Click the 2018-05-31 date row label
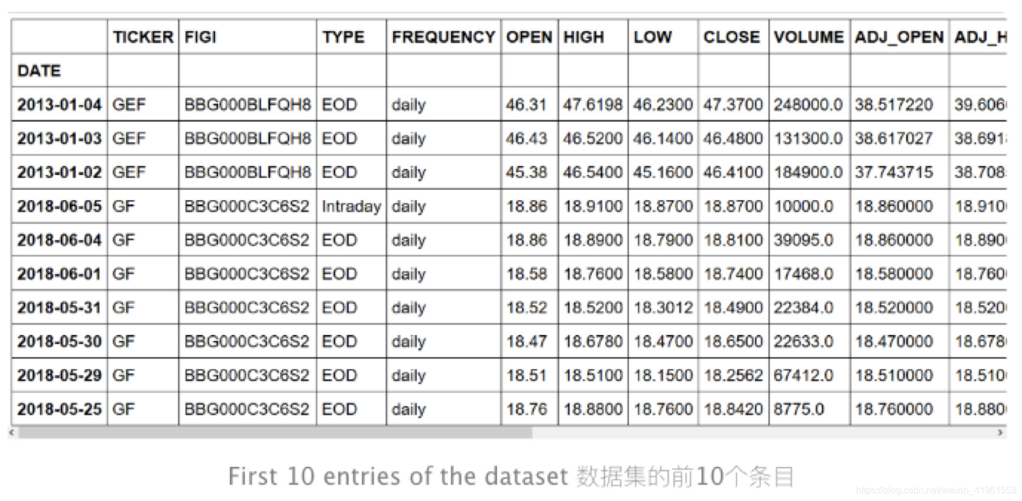Viewport: 1022px width, 501px height. tap(59, 307)
